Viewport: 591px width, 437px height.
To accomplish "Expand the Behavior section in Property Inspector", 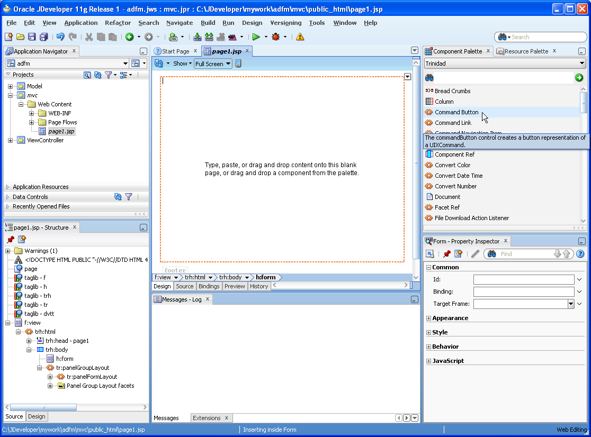I will point(428,347).
